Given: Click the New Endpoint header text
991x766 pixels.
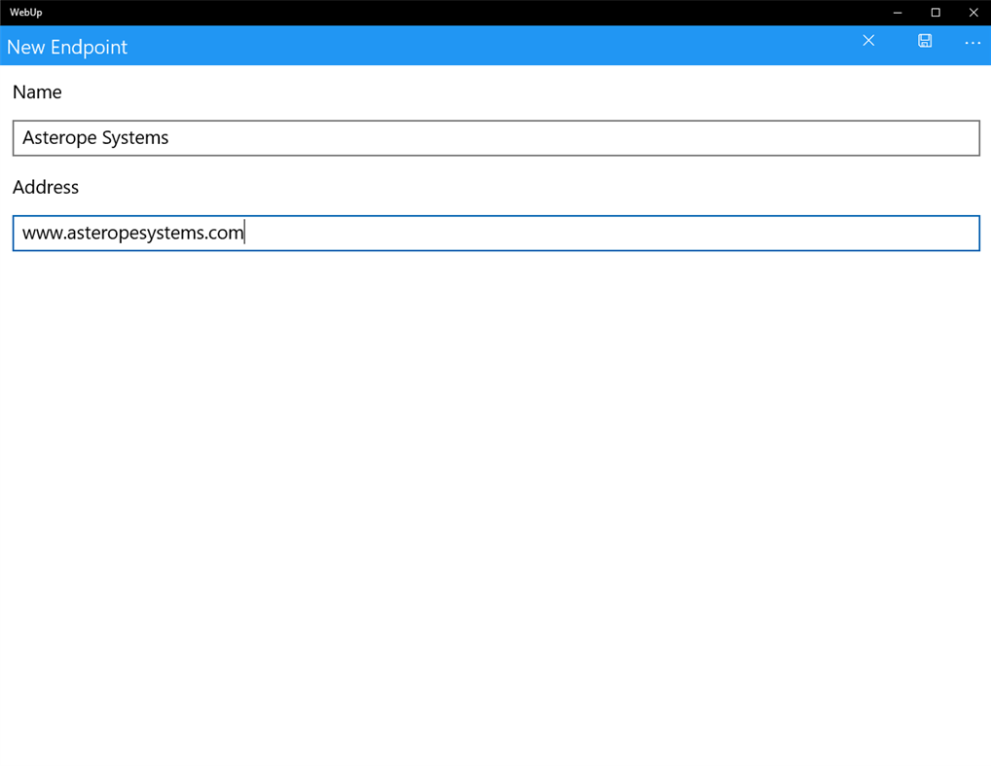Looking at the screenshot, I should [x=67, y=47].
